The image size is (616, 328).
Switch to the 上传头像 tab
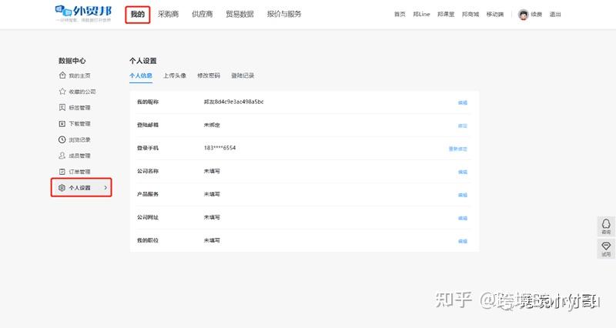tap(175, 75)
